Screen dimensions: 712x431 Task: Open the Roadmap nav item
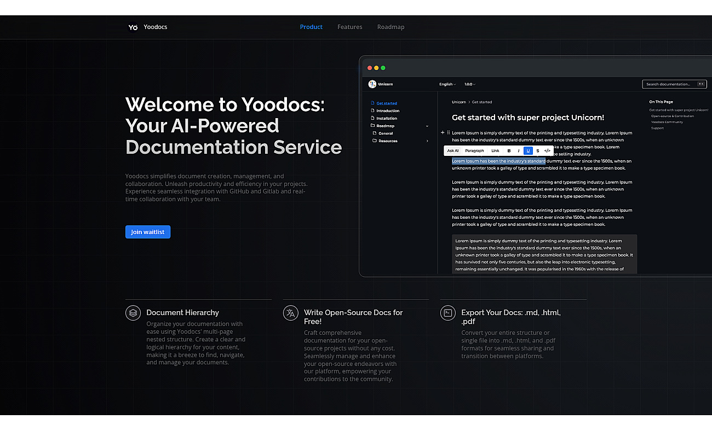[391, 27]
